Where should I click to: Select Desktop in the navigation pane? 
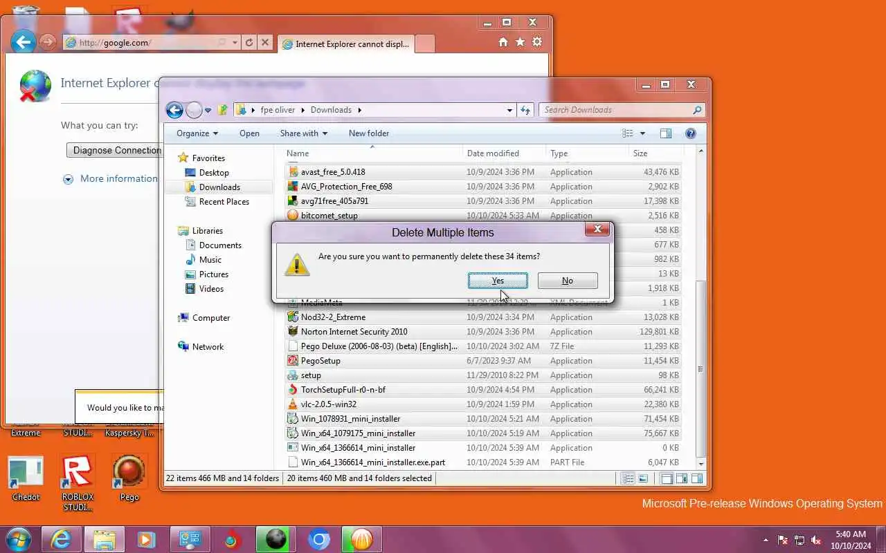[x=214, y=173]
